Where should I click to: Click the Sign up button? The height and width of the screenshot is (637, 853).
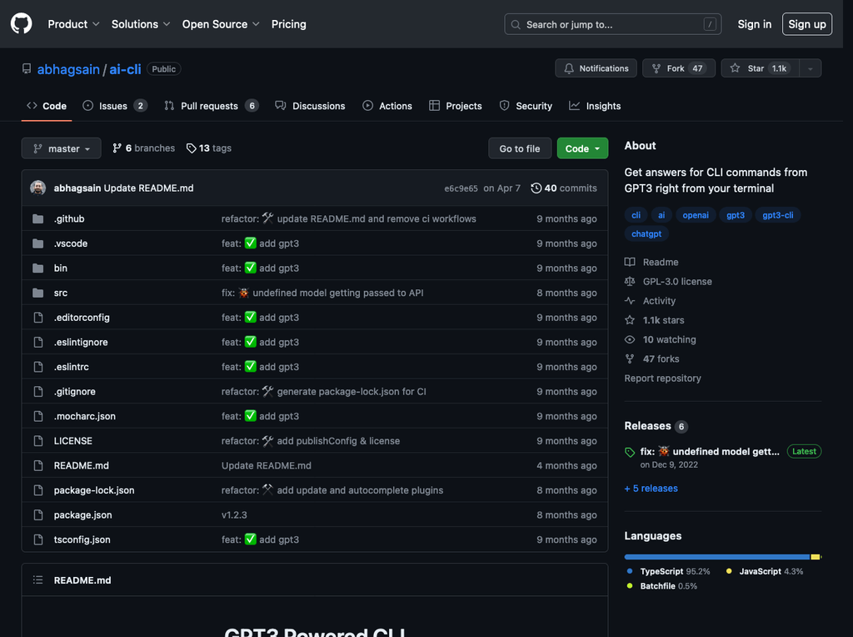(x=806, y=24)
